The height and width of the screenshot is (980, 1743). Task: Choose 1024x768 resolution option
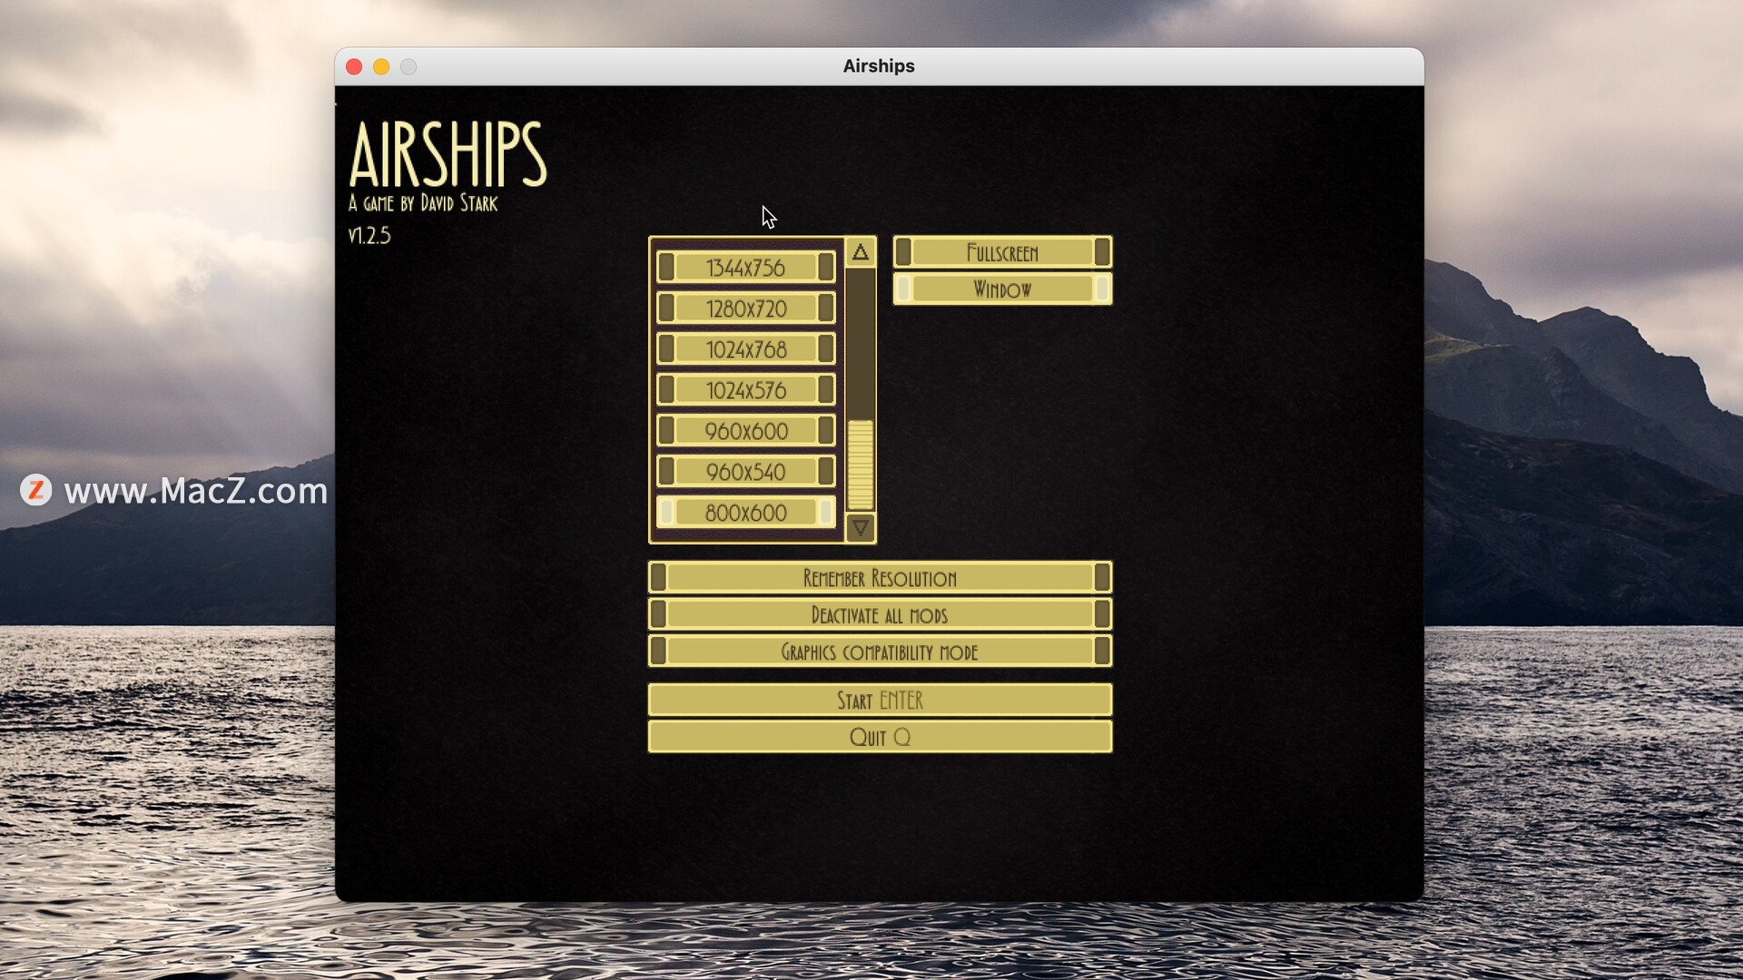click(x=745, y=348)
